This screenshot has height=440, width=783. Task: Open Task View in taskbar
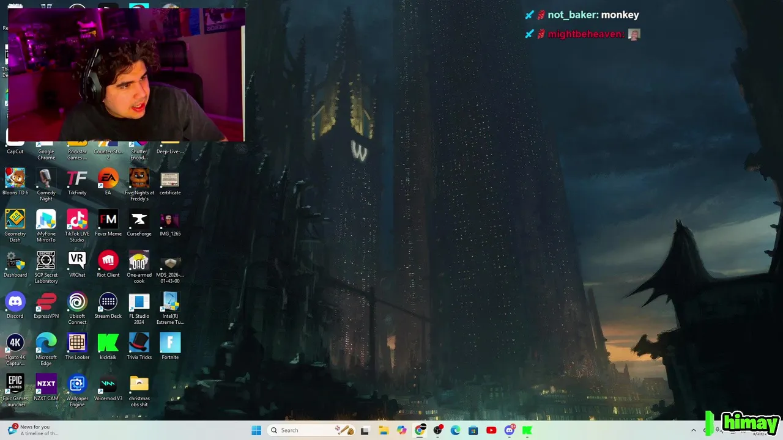pyautogui.click(x=365, y=430)
